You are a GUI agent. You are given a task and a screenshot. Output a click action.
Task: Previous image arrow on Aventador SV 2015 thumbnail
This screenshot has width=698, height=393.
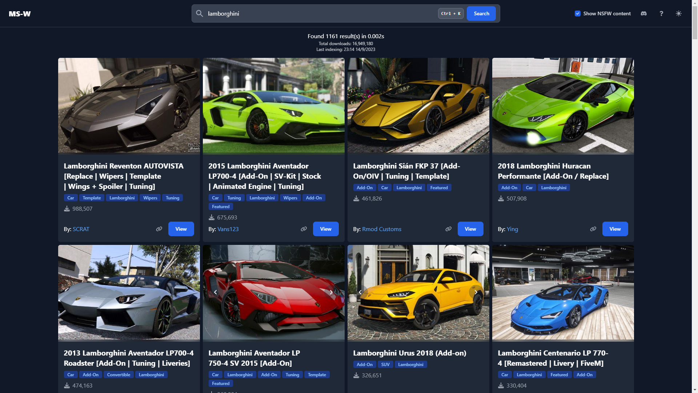(216, 292)
